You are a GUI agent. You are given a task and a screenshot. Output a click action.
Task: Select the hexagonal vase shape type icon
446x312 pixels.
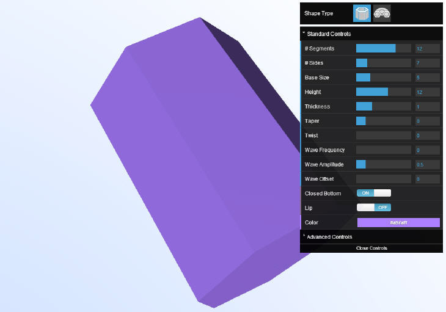click(362, 13)
